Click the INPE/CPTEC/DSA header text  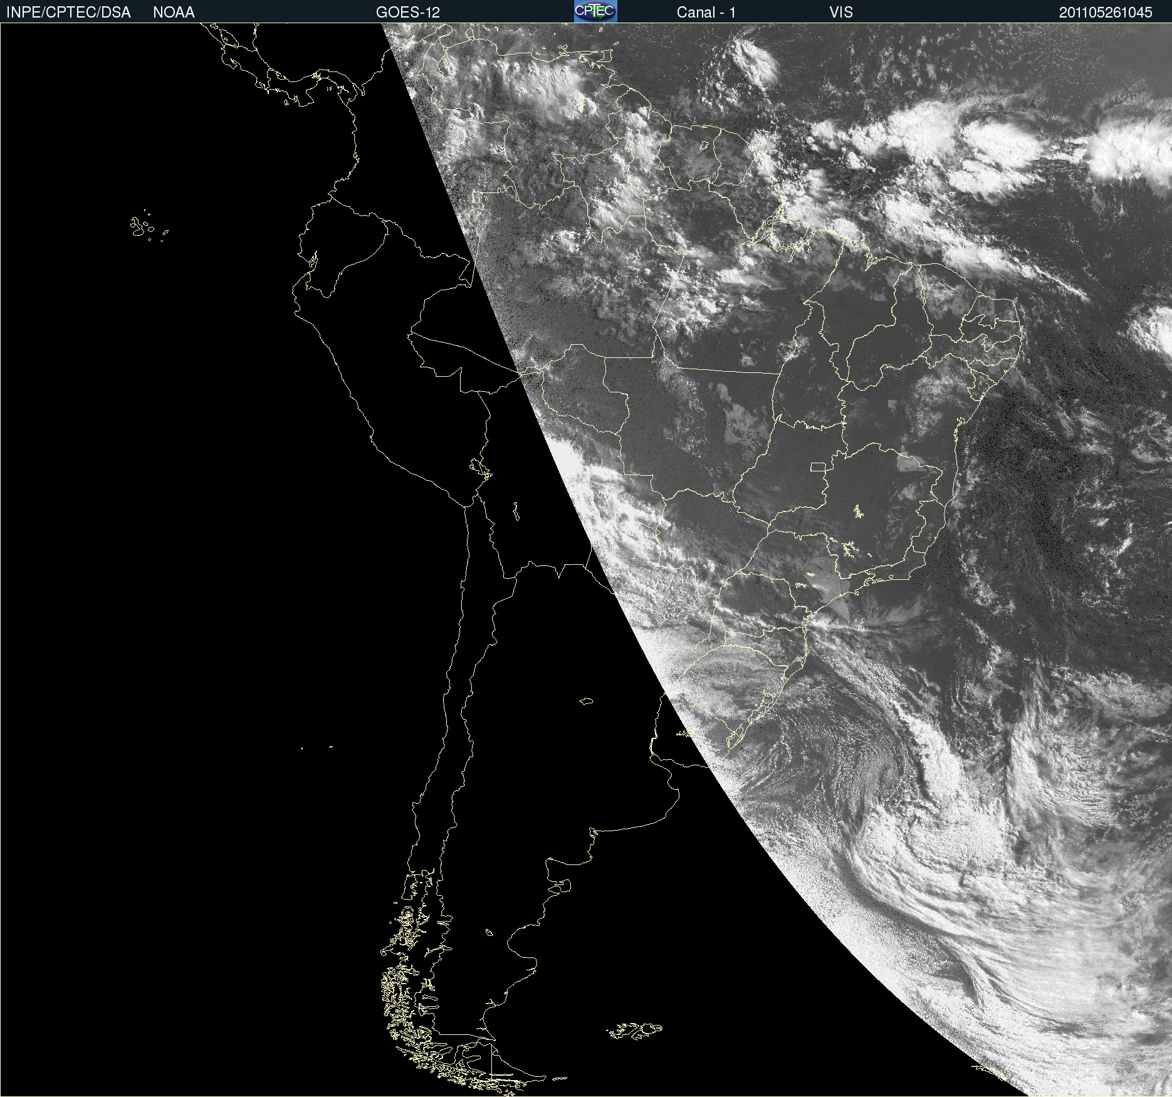(68, 13)
